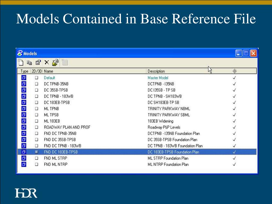272x204 pixels.
Task: Click the Delete Model X icon
Action: [x=46, y=62]
